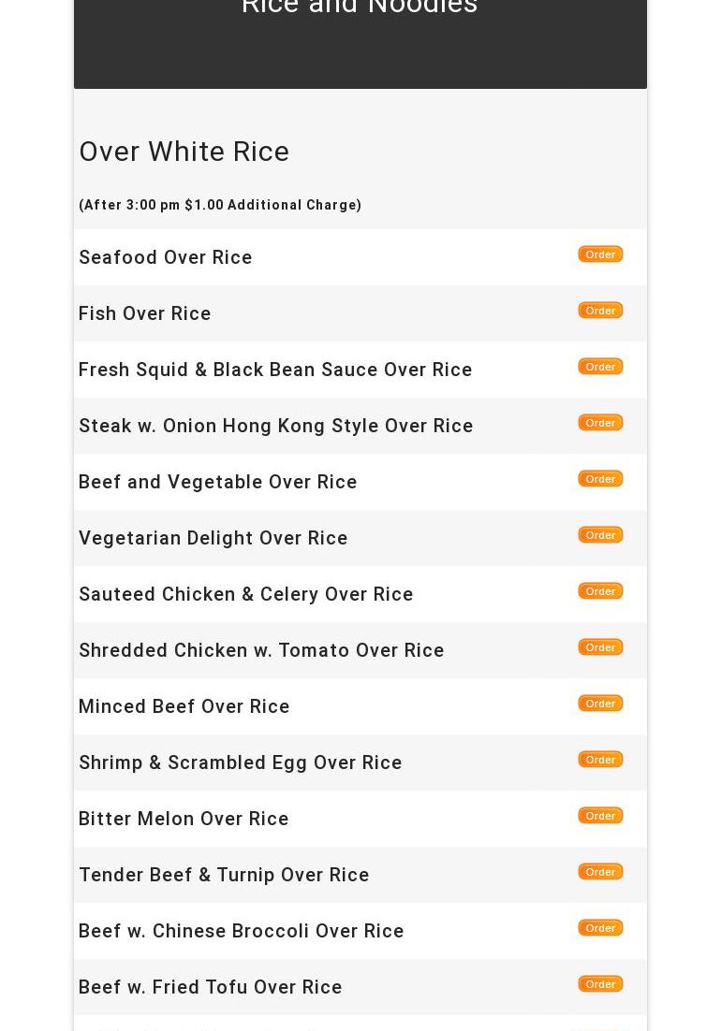This screenshot has width=721, height=1031.
Task: Order Shrimp & Scrambled Egg Over Rice
Action: click(600, 760)
